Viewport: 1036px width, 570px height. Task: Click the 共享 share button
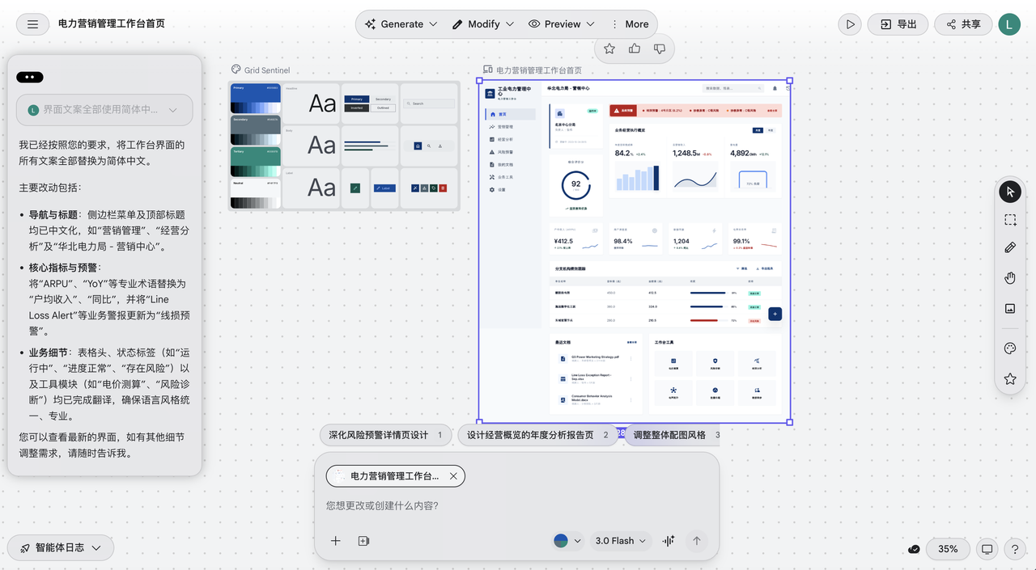click(x=962, y=24)
